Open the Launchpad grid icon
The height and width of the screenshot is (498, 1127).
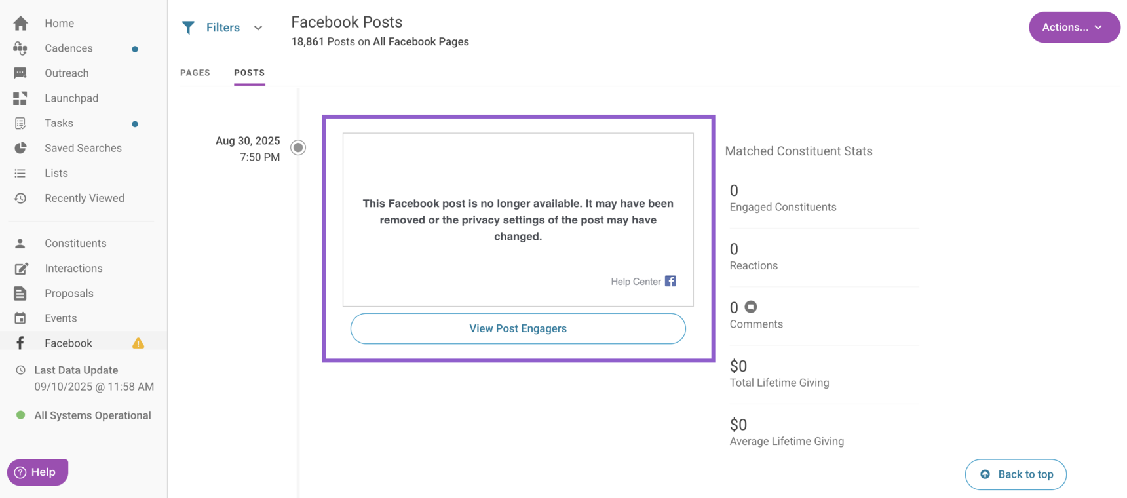[20, 98]
